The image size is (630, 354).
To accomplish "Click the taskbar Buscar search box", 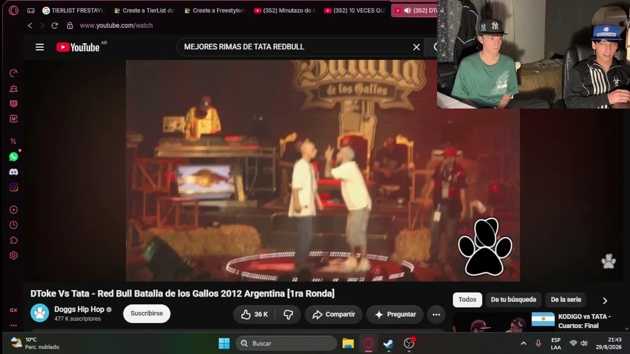I will 286,343.
